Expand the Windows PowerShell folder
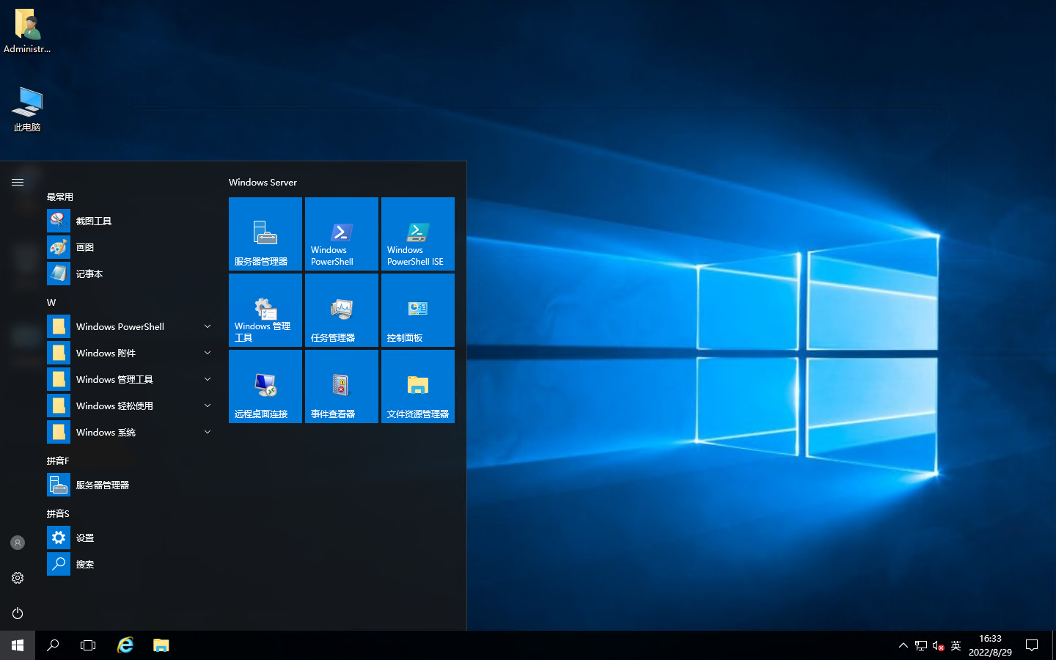The height and width of the screenshot is (660, 1056). [132, 326]
